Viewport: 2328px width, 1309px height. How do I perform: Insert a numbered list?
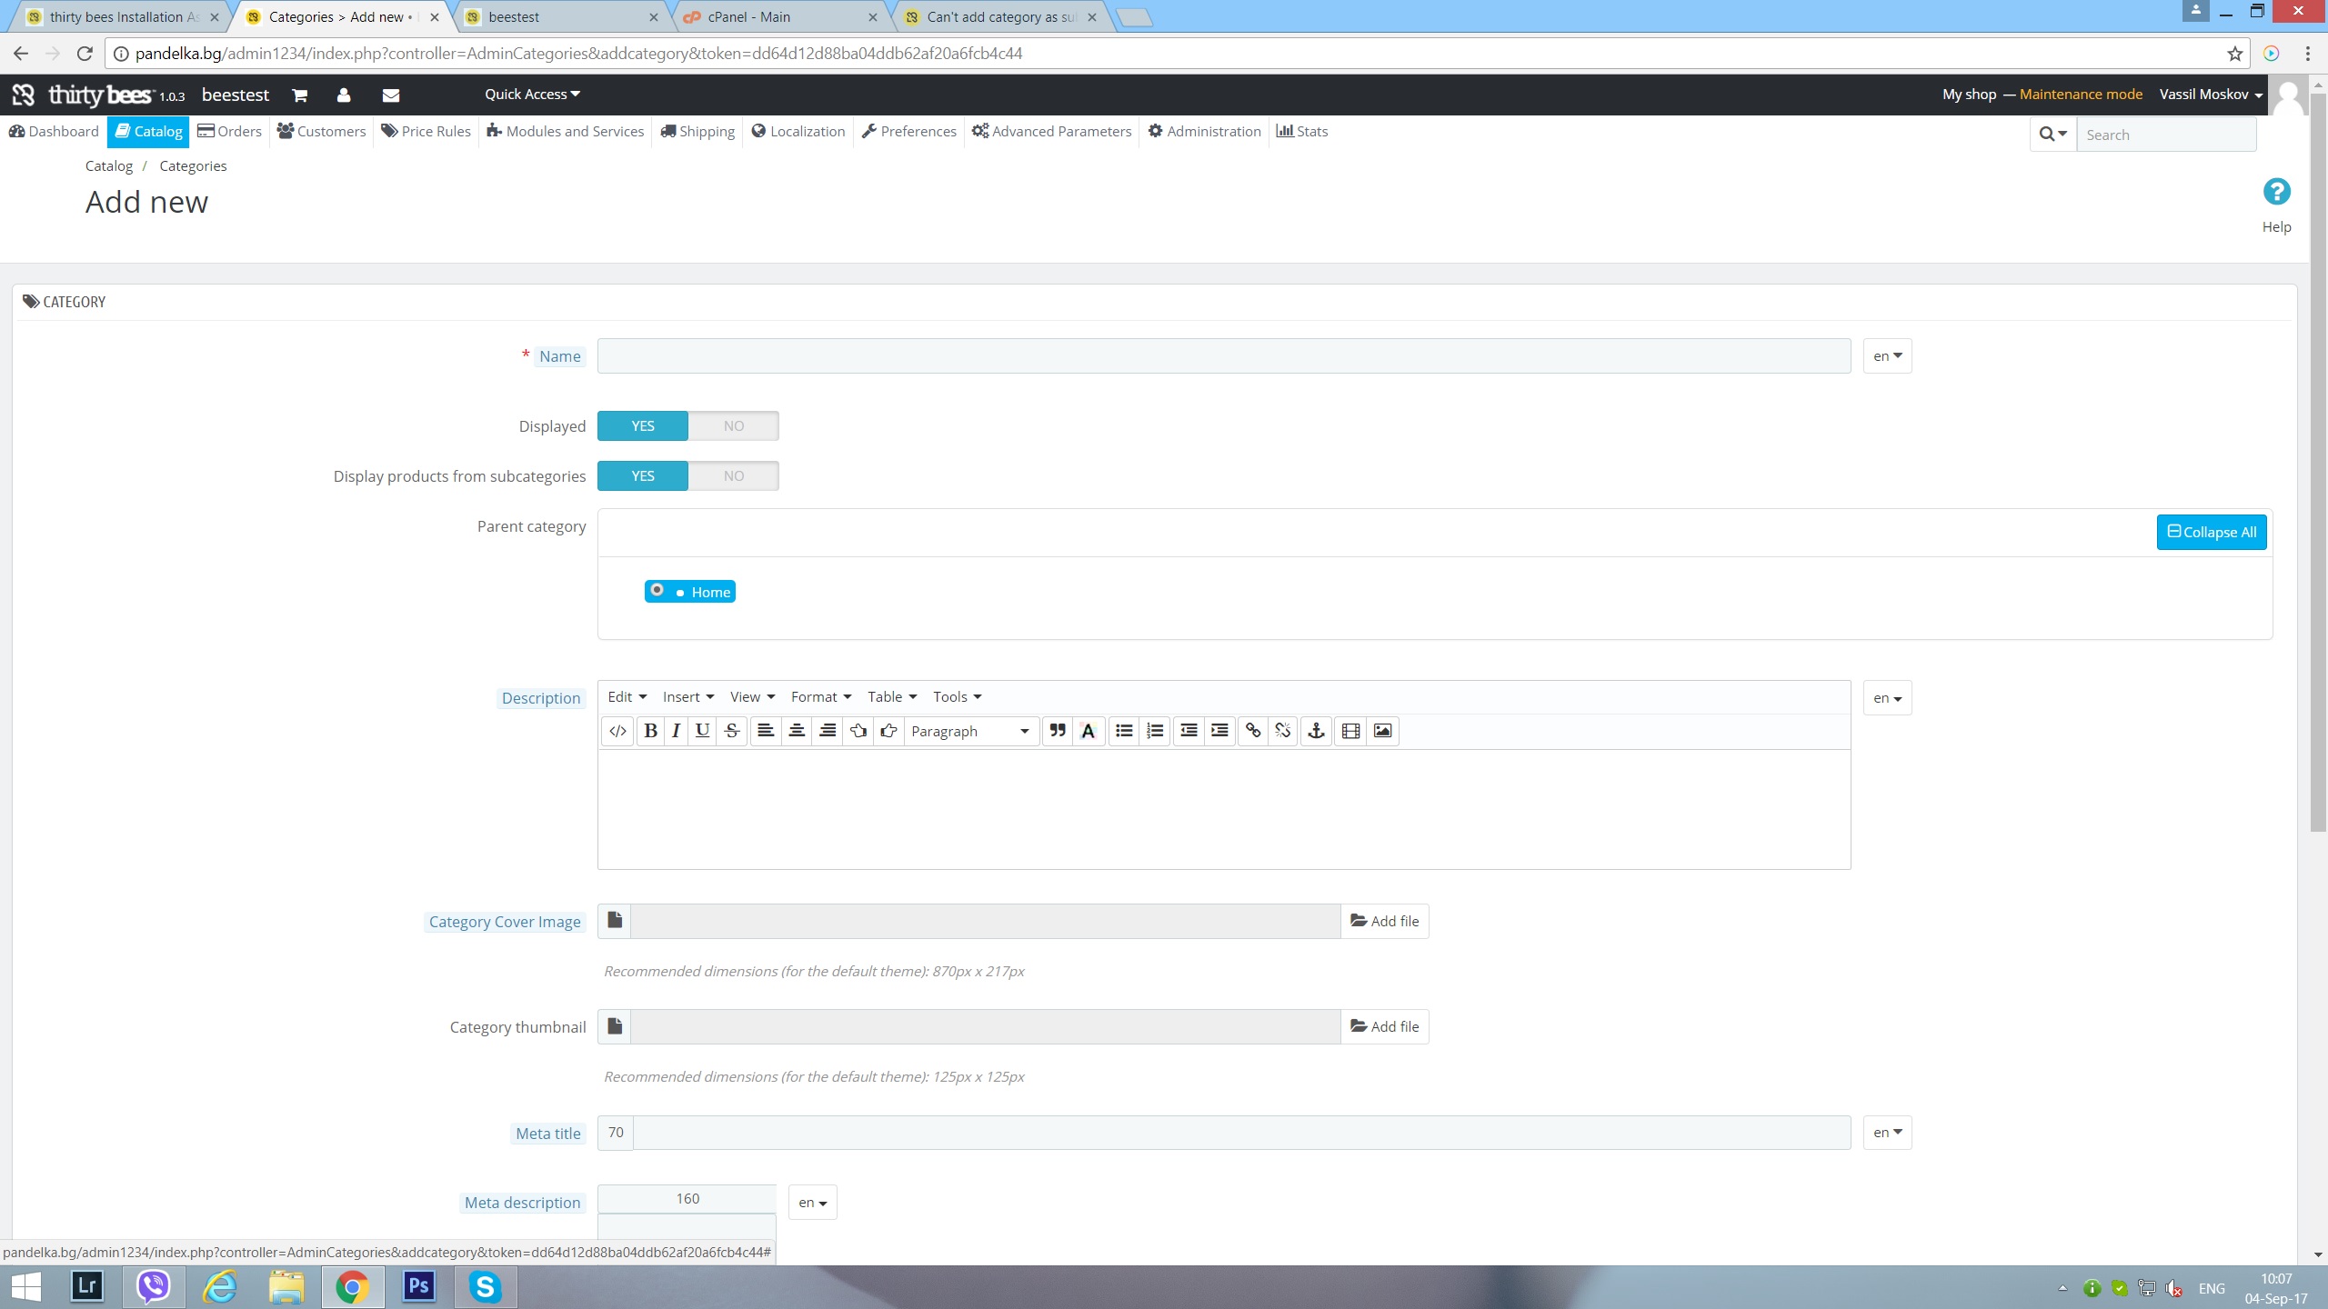pos(1155,731)
